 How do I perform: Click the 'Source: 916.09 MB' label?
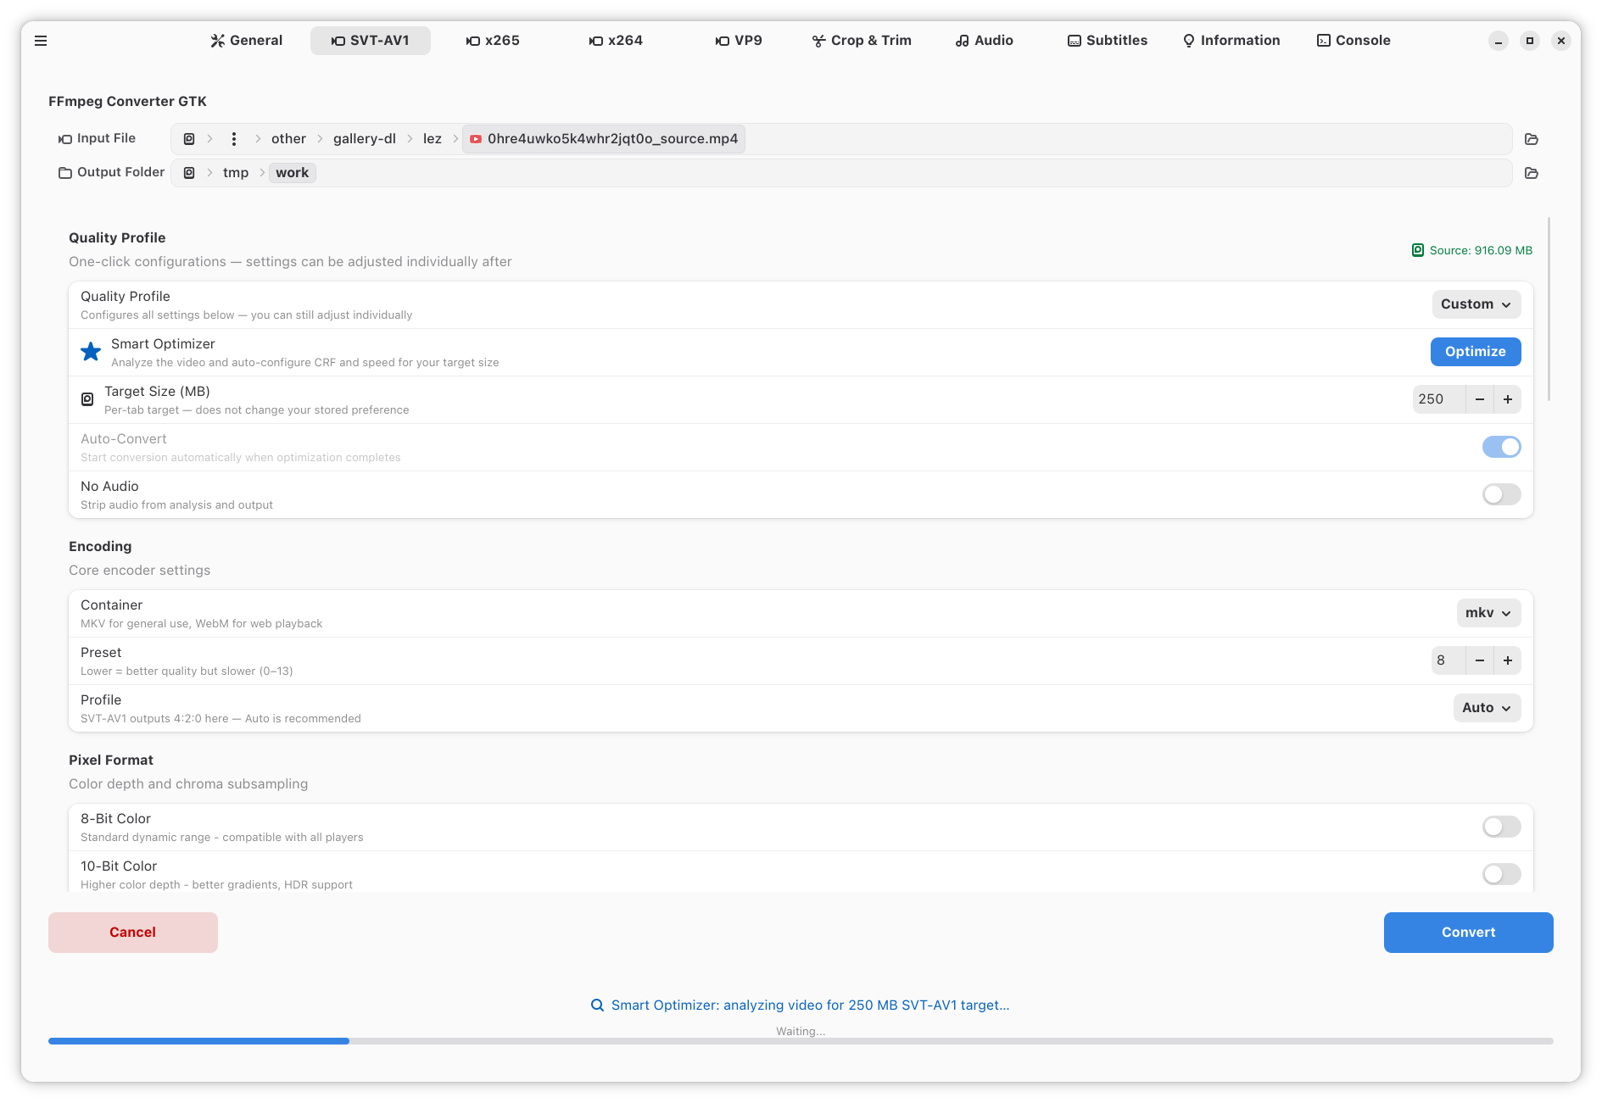pyautogui.click(x=1481, y=250)
